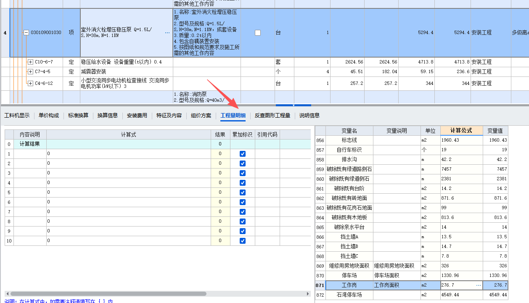Click the 变量名 column header
Viewport: 529px width, 303px height.
349,131
